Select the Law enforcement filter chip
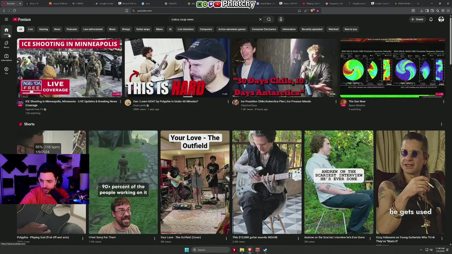The height and width of the screenshot is (254, 452). [93, 29]
